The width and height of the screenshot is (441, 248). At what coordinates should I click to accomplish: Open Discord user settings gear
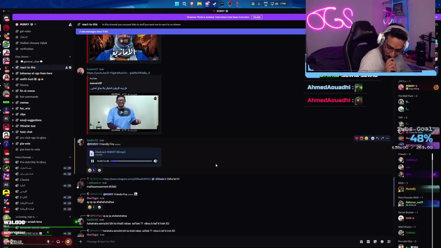(68, 242)
